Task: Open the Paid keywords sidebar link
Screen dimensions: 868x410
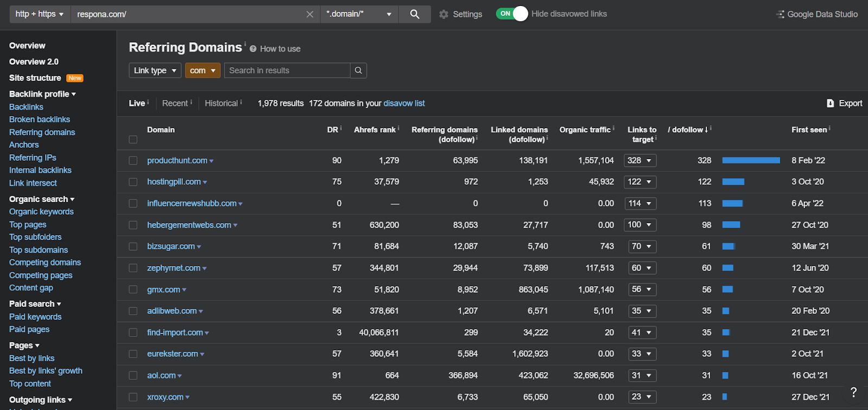Action: [x=35, y=317]
